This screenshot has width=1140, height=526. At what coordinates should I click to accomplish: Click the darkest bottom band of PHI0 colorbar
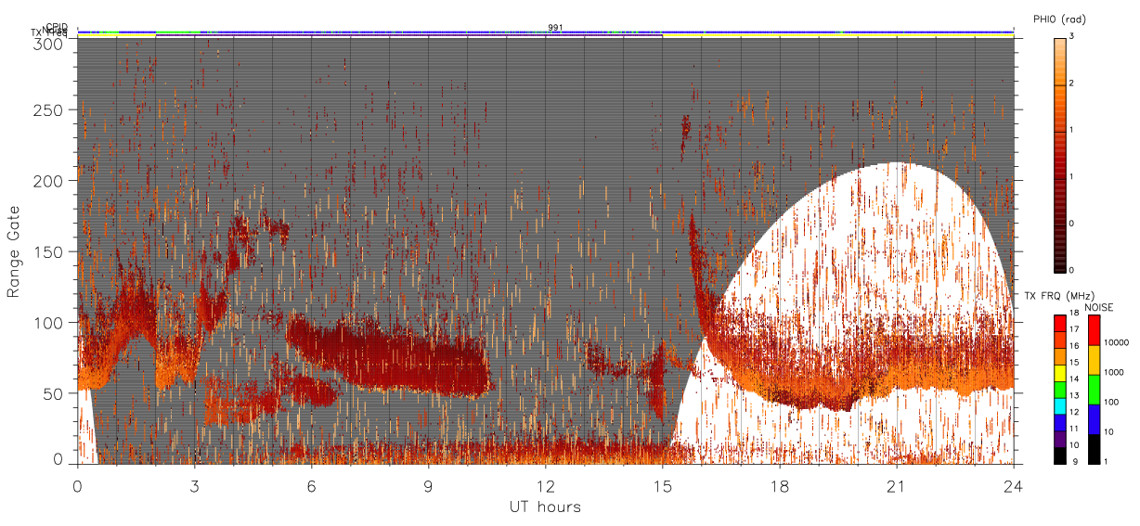coord(1059,248)
